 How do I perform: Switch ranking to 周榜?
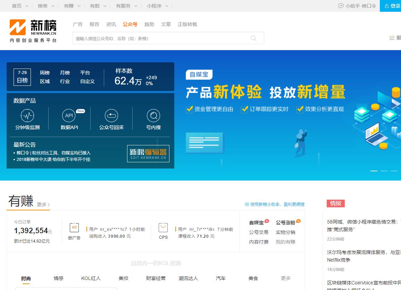click(44, 73)
